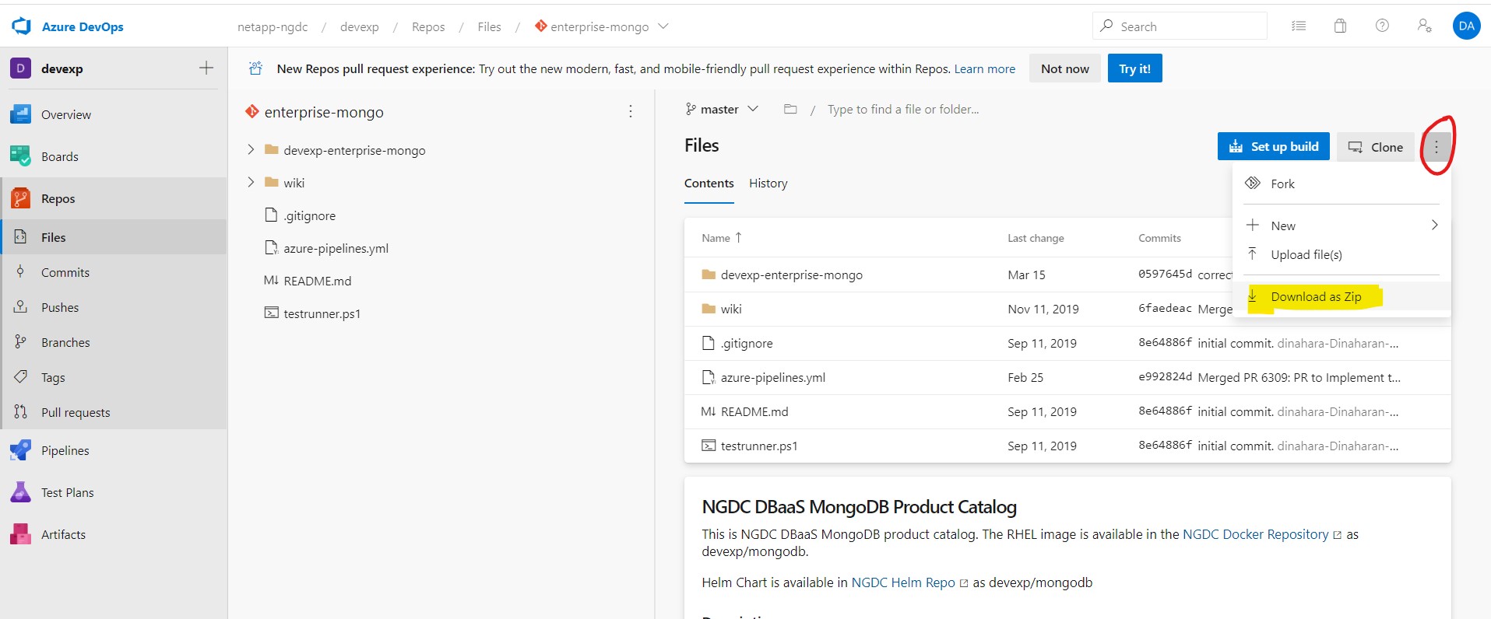Viewport: 1491px width, 619px height.
Task: Open the help question mark icon
Action: coord(1382,26)
